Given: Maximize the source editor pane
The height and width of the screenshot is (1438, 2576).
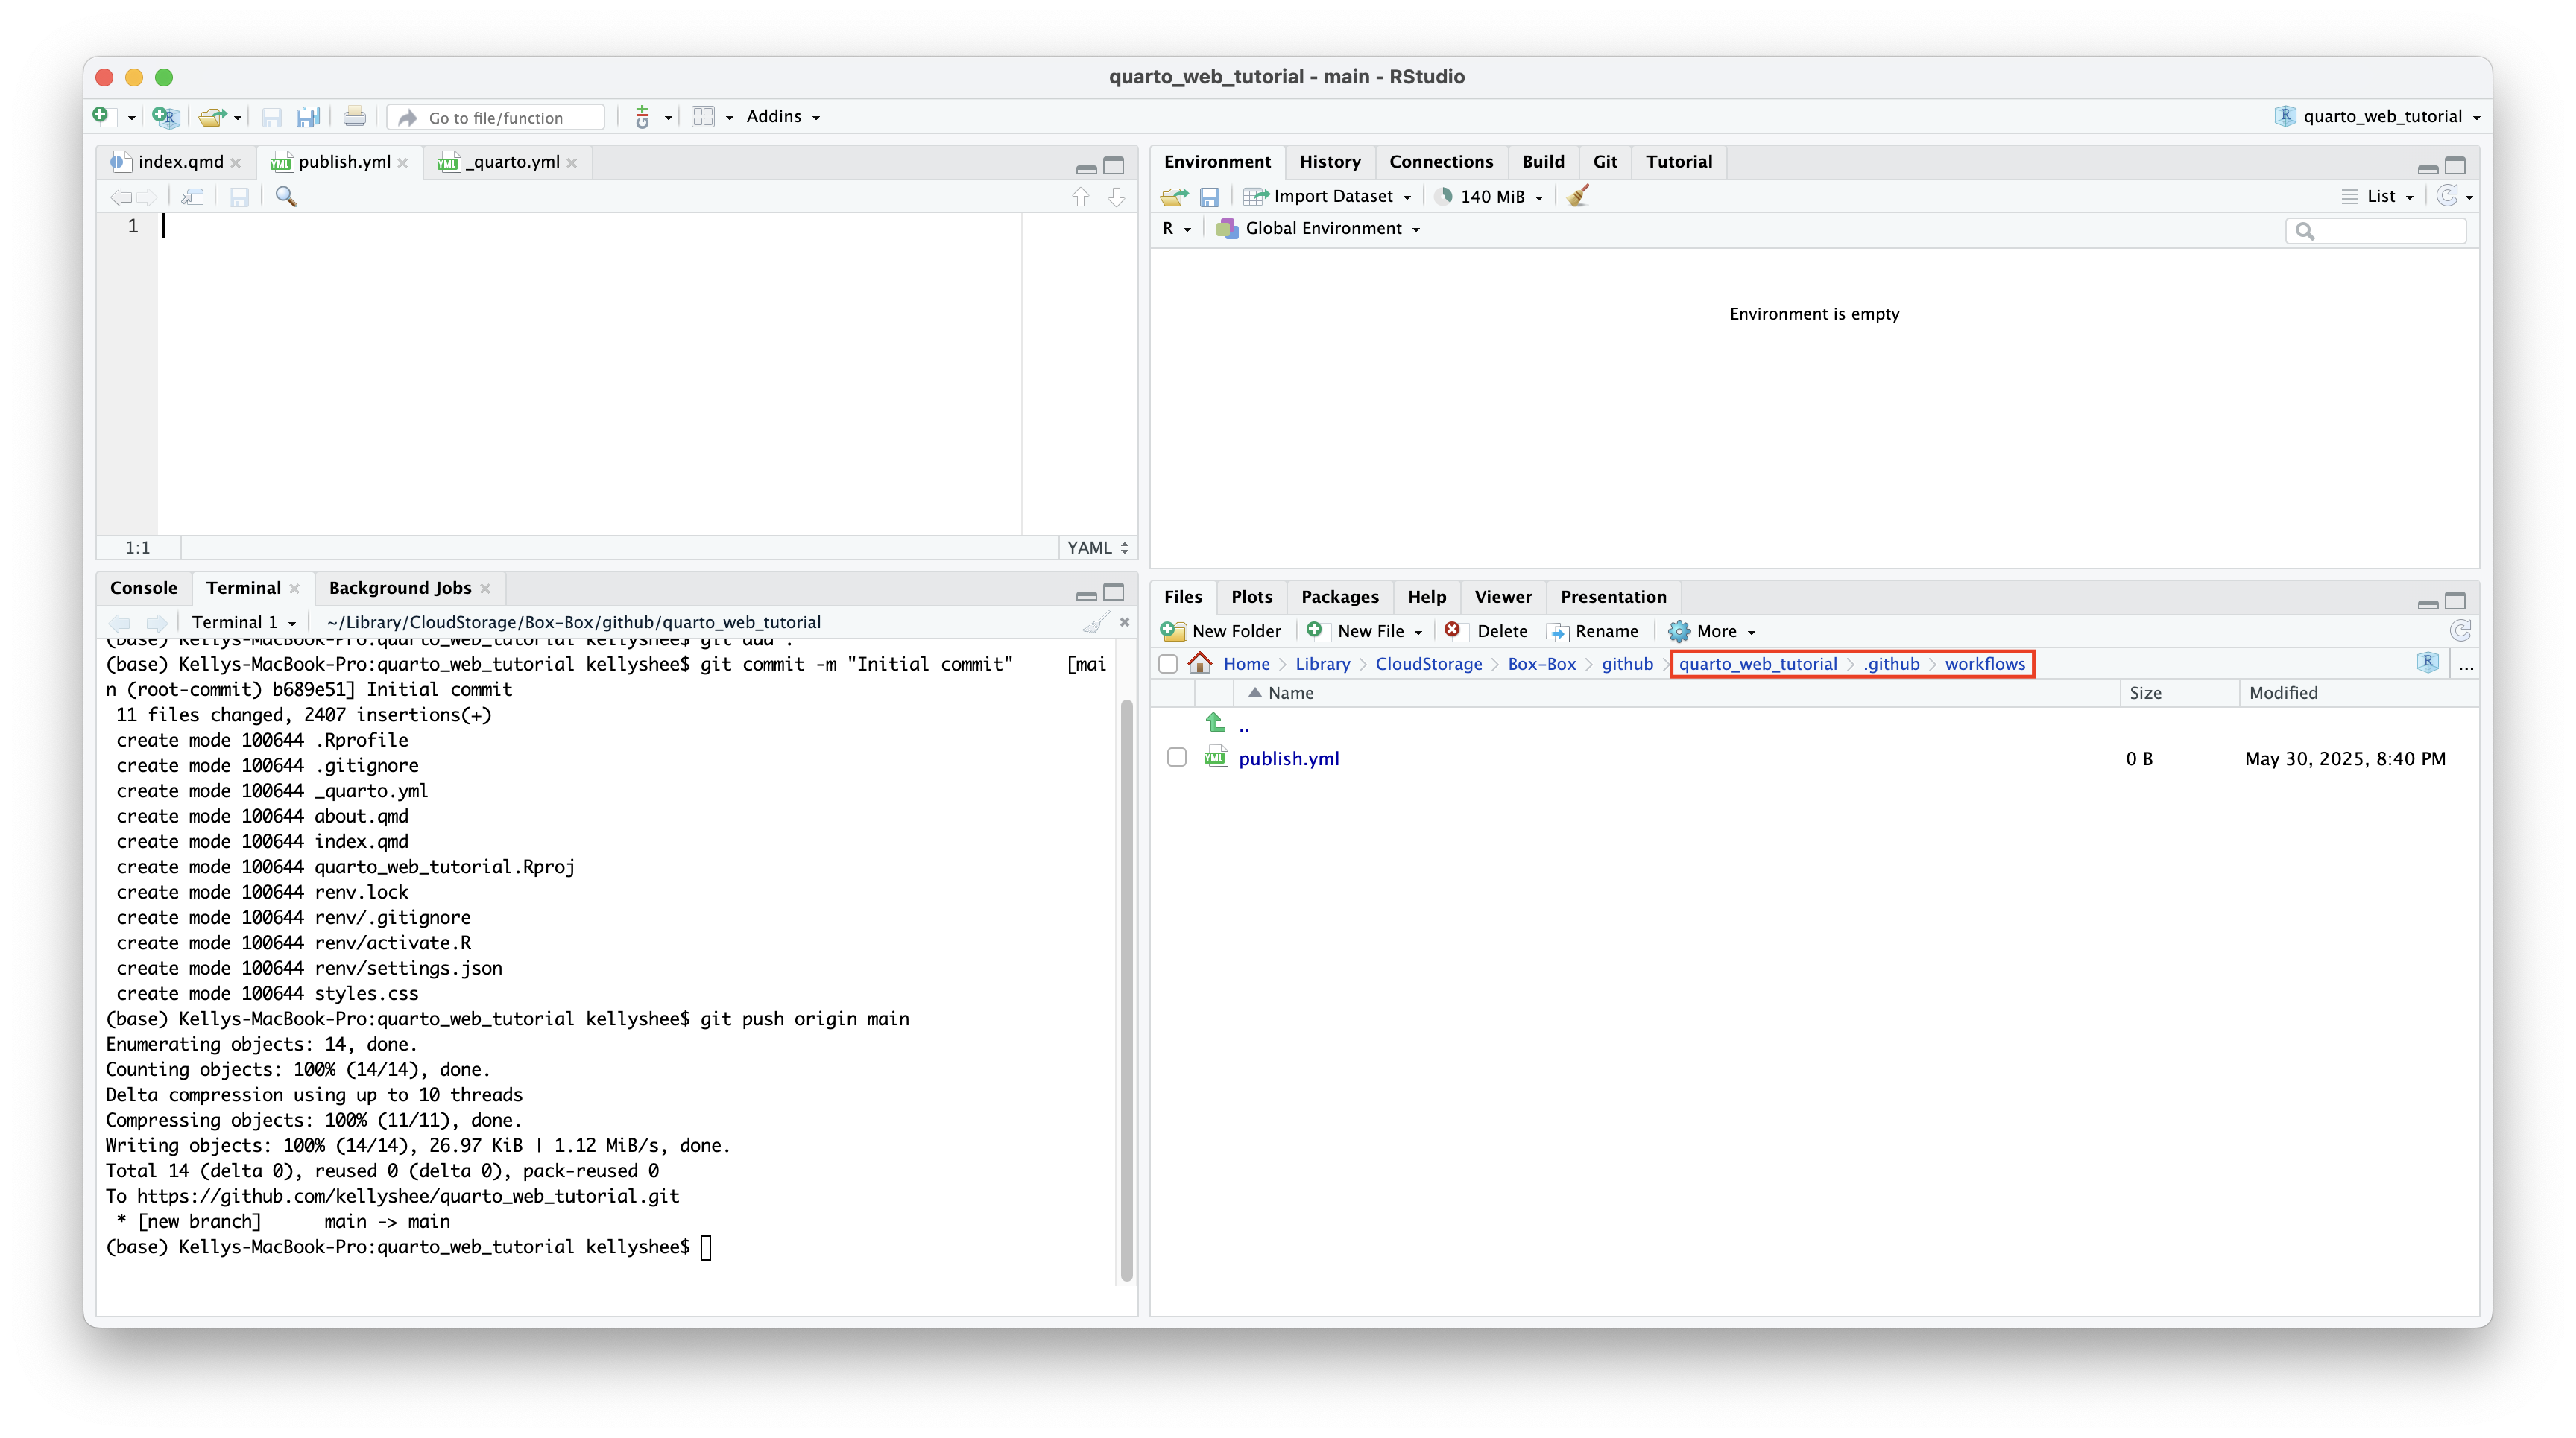Looking at the screenshot, I should [1113, 166].
